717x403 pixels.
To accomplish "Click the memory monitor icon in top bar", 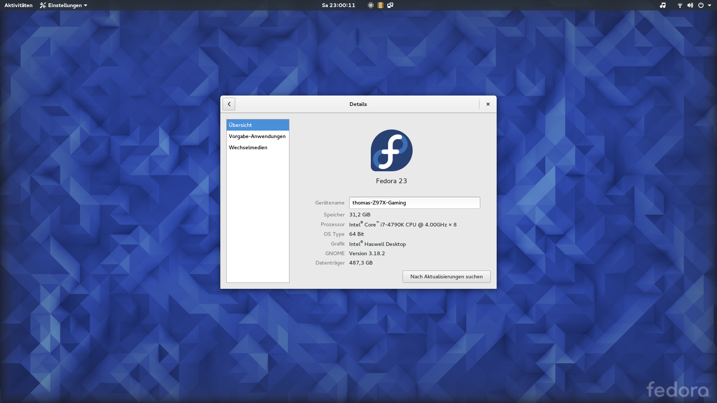I will click(380, 5).
